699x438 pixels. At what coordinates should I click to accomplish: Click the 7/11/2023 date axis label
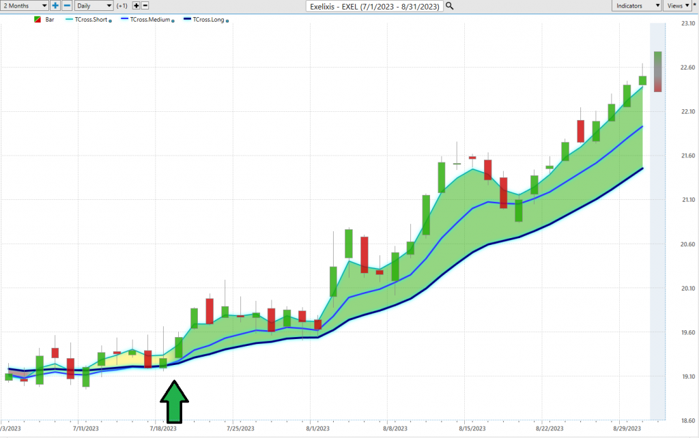86,428
